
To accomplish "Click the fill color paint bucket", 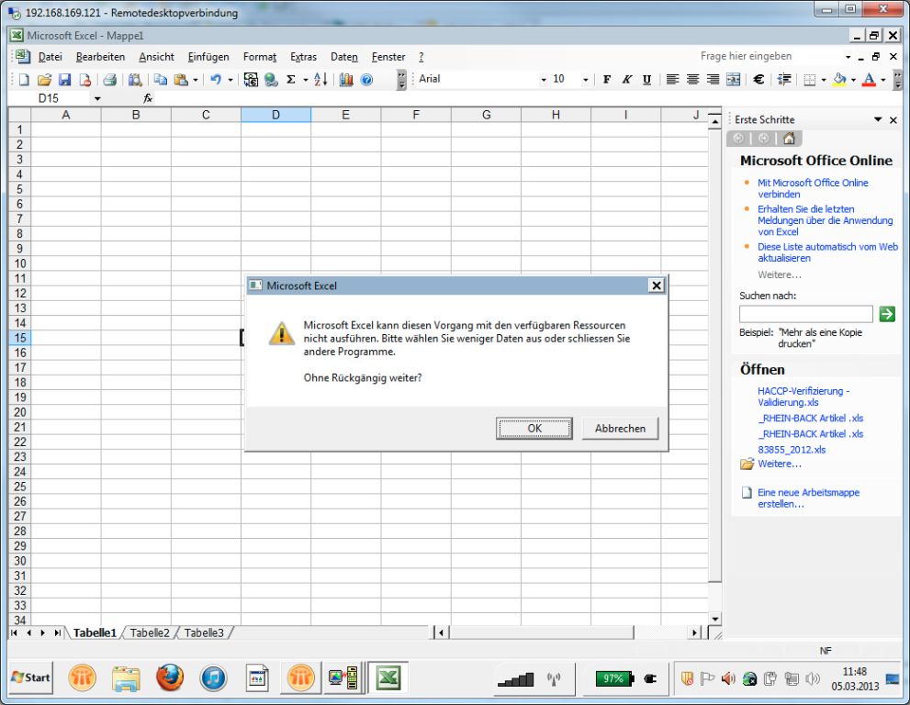I will (x=838, y=80).
